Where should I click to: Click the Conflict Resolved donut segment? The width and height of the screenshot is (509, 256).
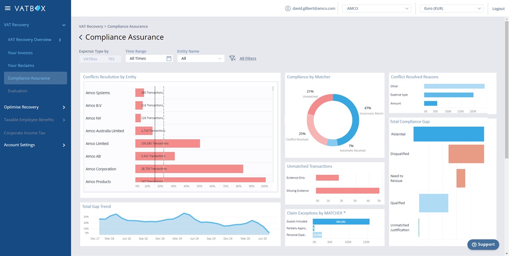tap(315, 131)
